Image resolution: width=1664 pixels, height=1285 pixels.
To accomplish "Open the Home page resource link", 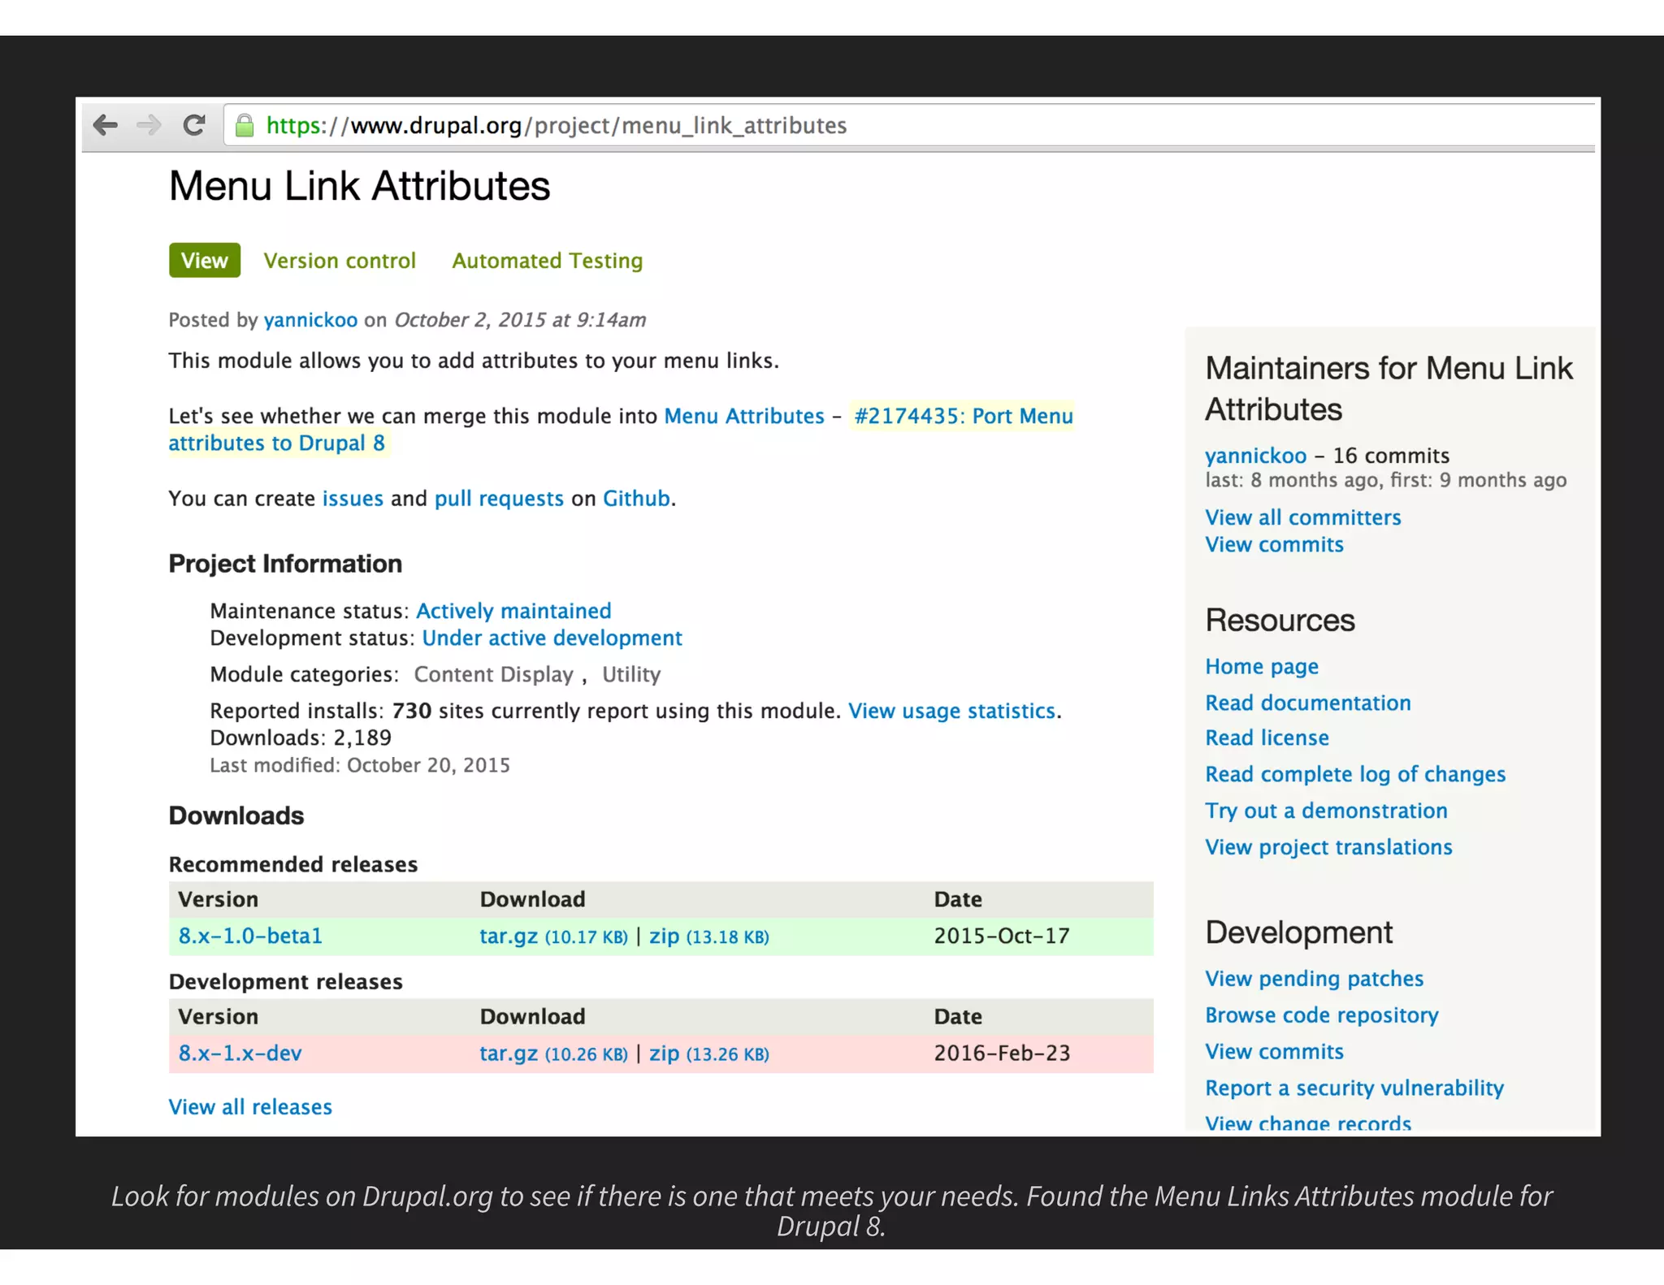I will tap(1261, 666).
